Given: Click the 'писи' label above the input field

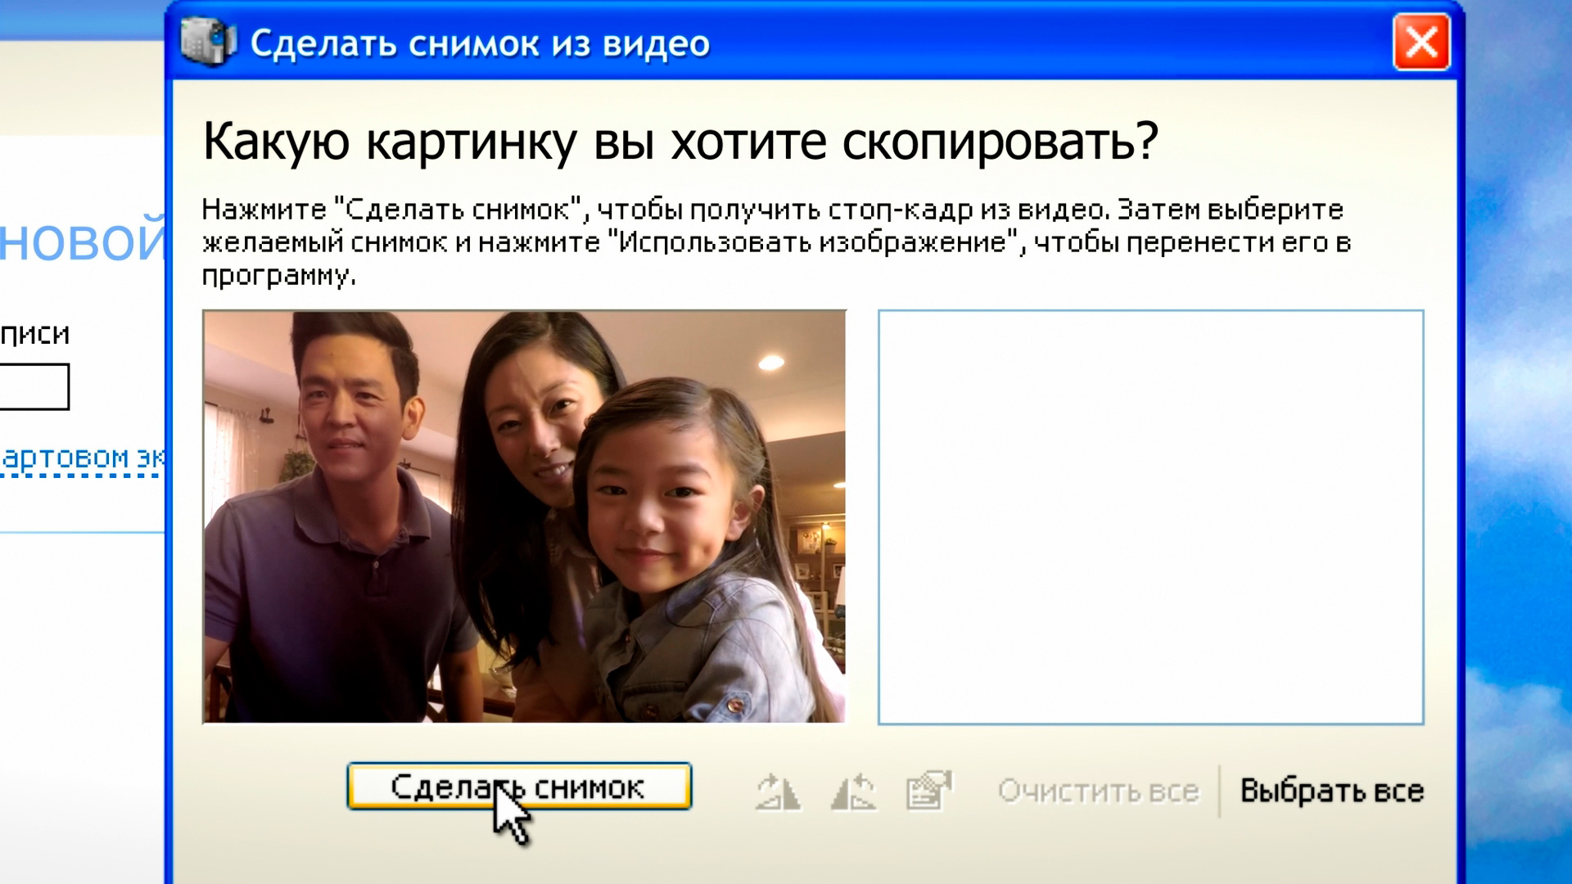Looking at the screenshot, I should (34, 334).
